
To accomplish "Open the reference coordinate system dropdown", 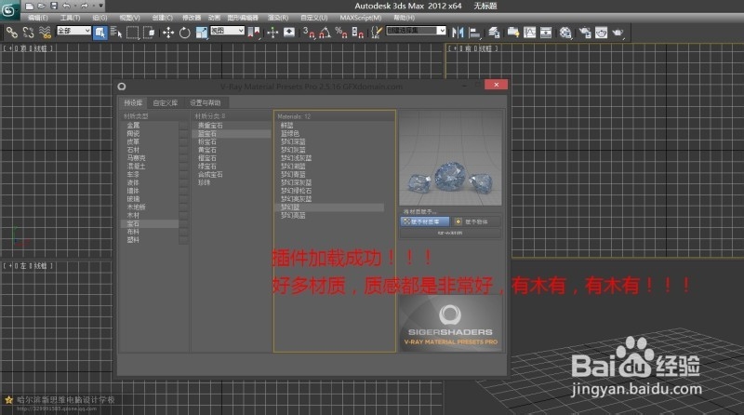I will click(x=226, y=32).
